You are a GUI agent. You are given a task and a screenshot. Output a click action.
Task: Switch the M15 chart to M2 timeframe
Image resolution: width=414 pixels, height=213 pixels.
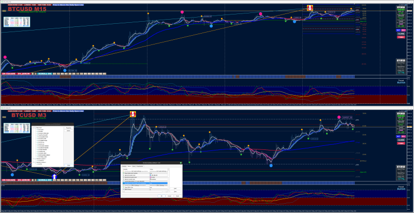tap(100, 74)
